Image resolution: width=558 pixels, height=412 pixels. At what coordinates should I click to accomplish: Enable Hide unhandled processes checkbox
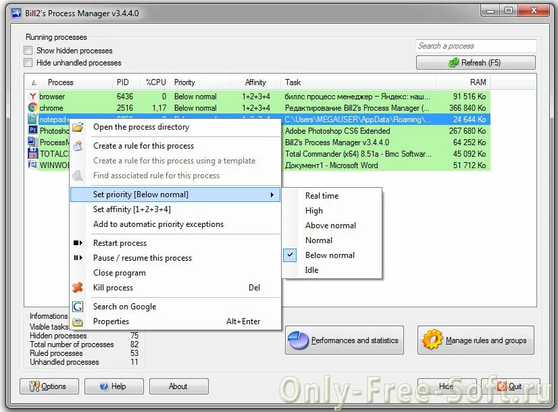tap(28, 63)
